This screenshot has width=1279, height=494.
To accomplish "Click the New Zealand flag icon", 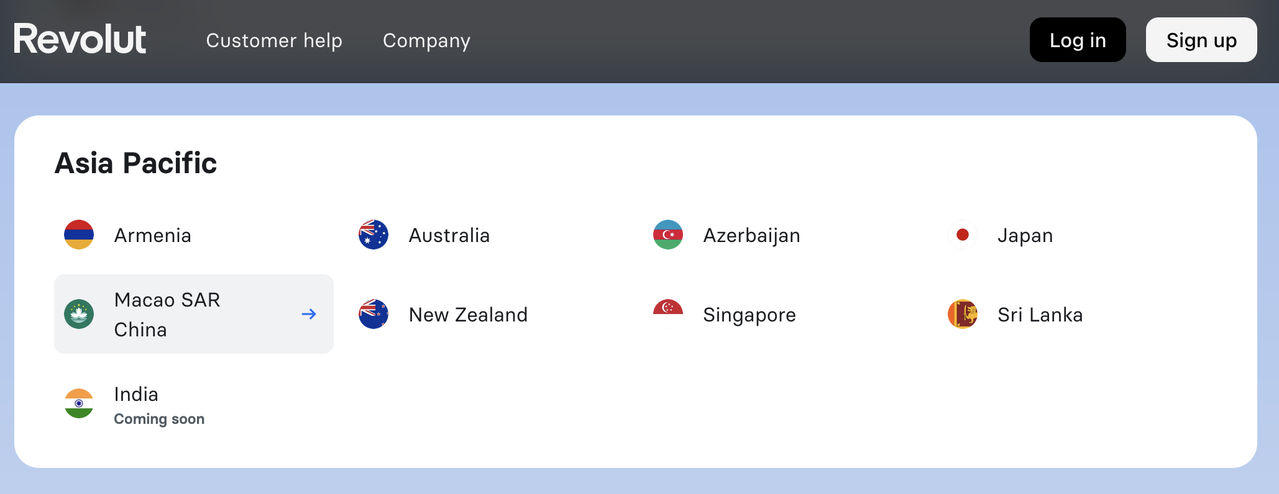I will pyautogui.click(x=374, y=314).
